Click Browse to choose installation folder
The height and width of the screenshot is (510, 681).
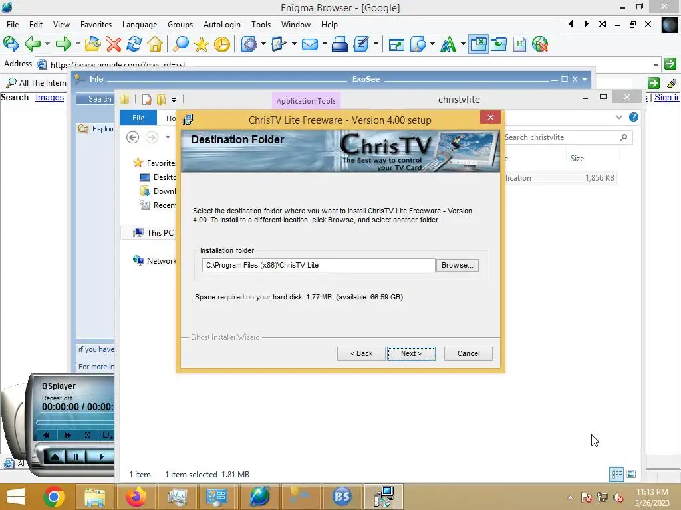click(x=458, y=265)
